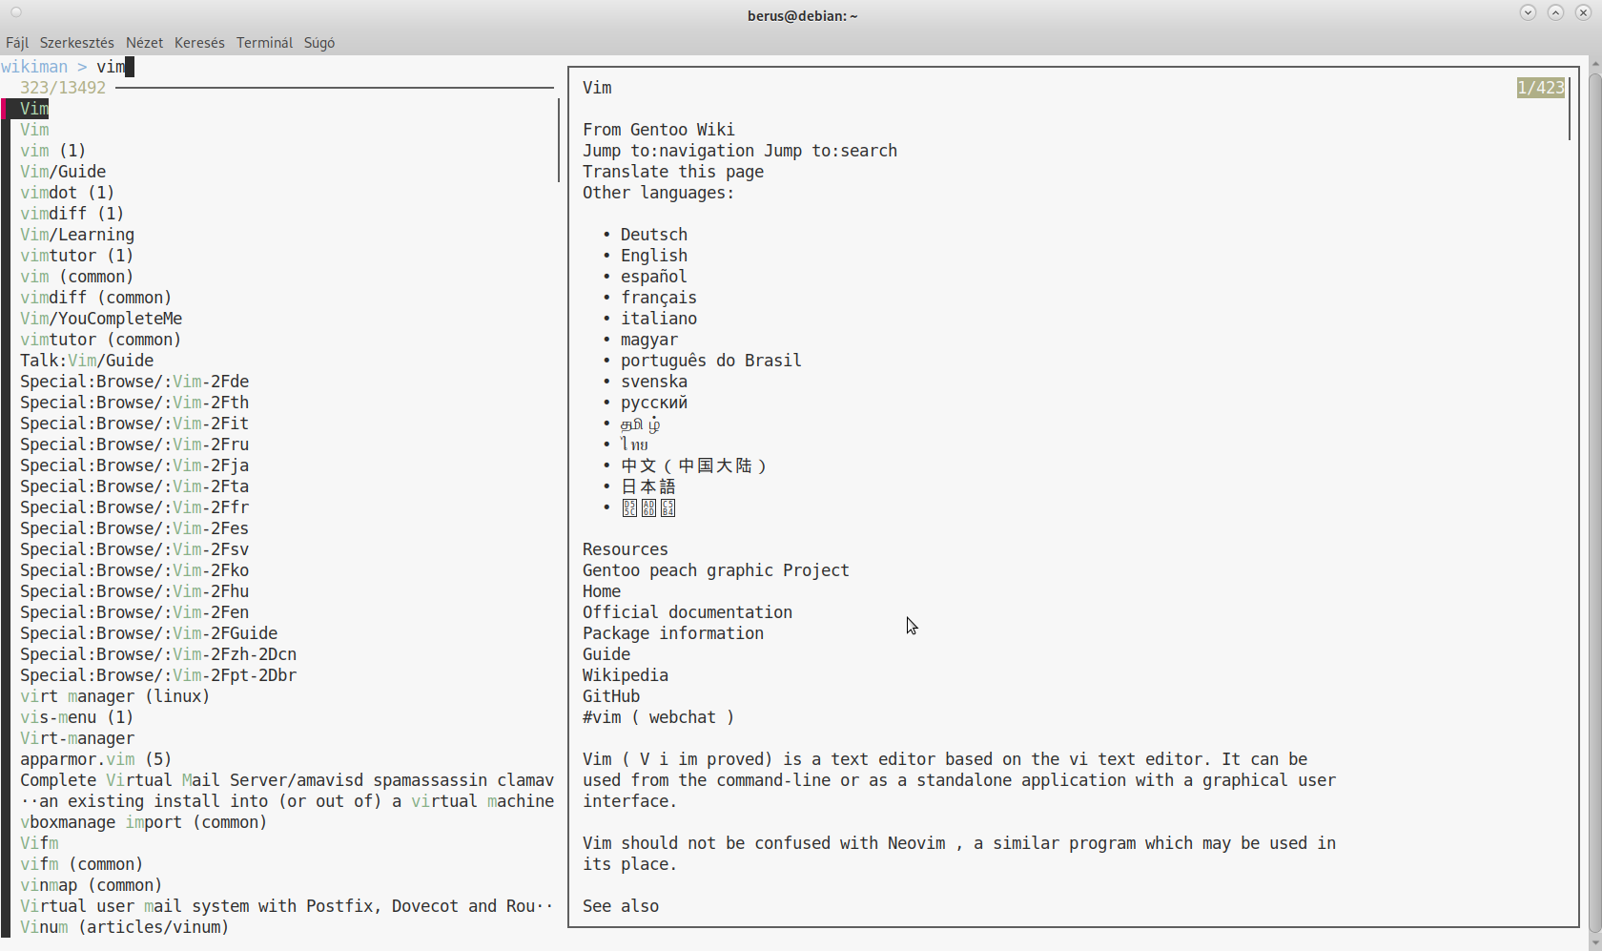Select 'Special:Browse/:Vim-2Fes' result
The image size is (1602, 951).
pyautogui.click(x=134, y=528)
